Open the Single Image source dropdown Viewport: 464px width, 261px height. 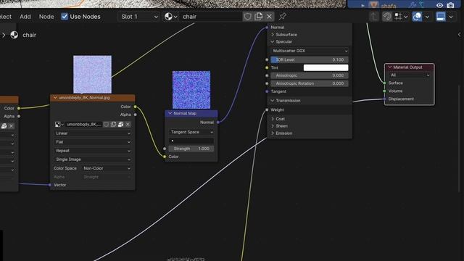click(93, 159)
